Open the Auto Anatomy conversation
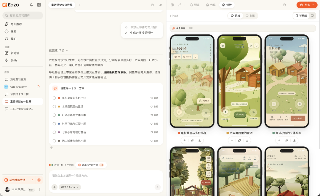The height and width of the screenshot is (196, 320). tap(23, 87)
